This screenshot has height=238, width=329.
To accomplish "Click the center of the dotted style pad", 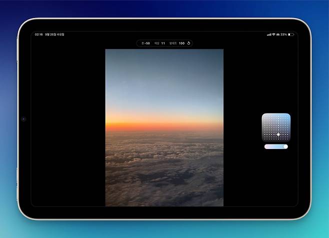I will [276, 127].
